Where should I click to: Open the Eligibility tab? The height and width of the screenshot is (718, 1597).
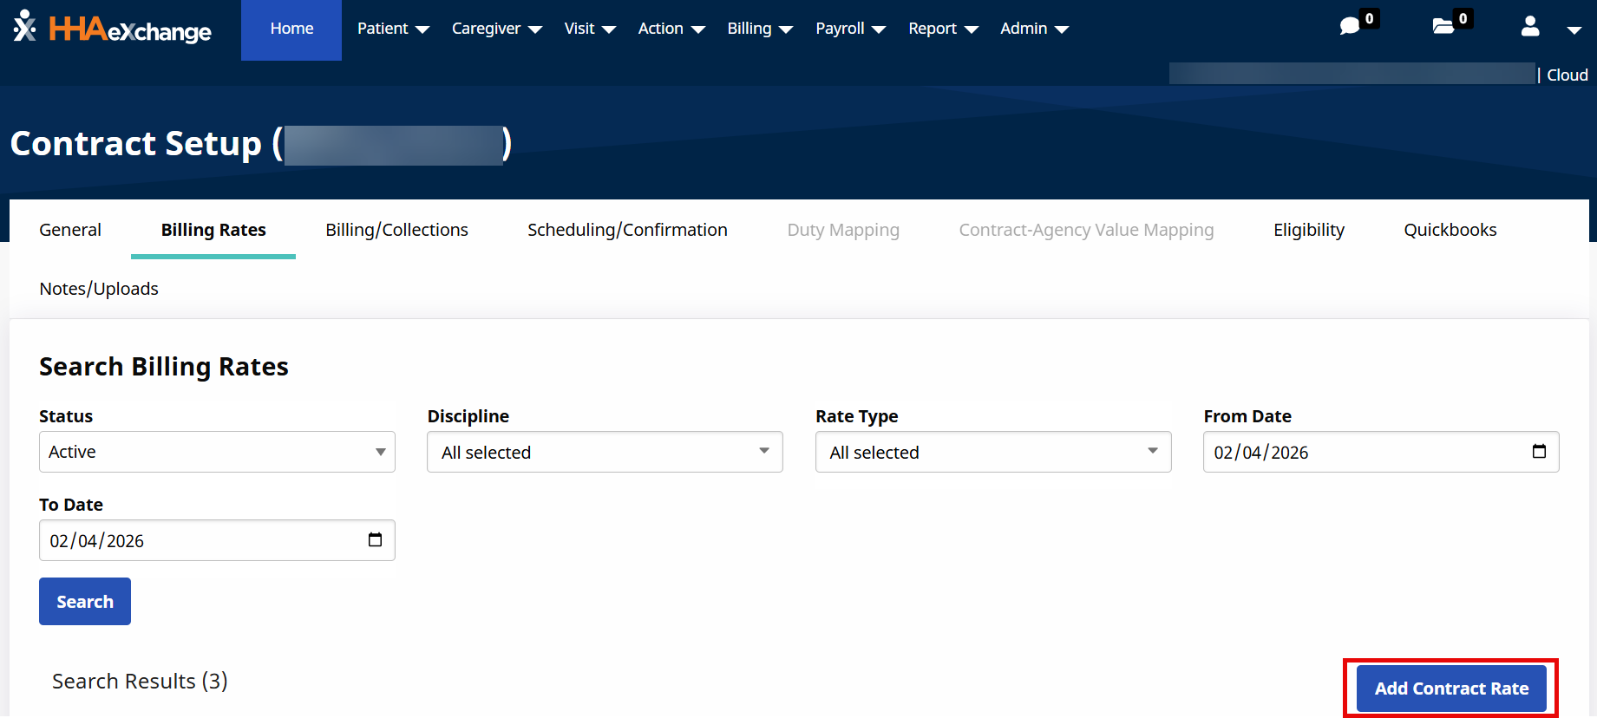click(x=1308, y=230)
